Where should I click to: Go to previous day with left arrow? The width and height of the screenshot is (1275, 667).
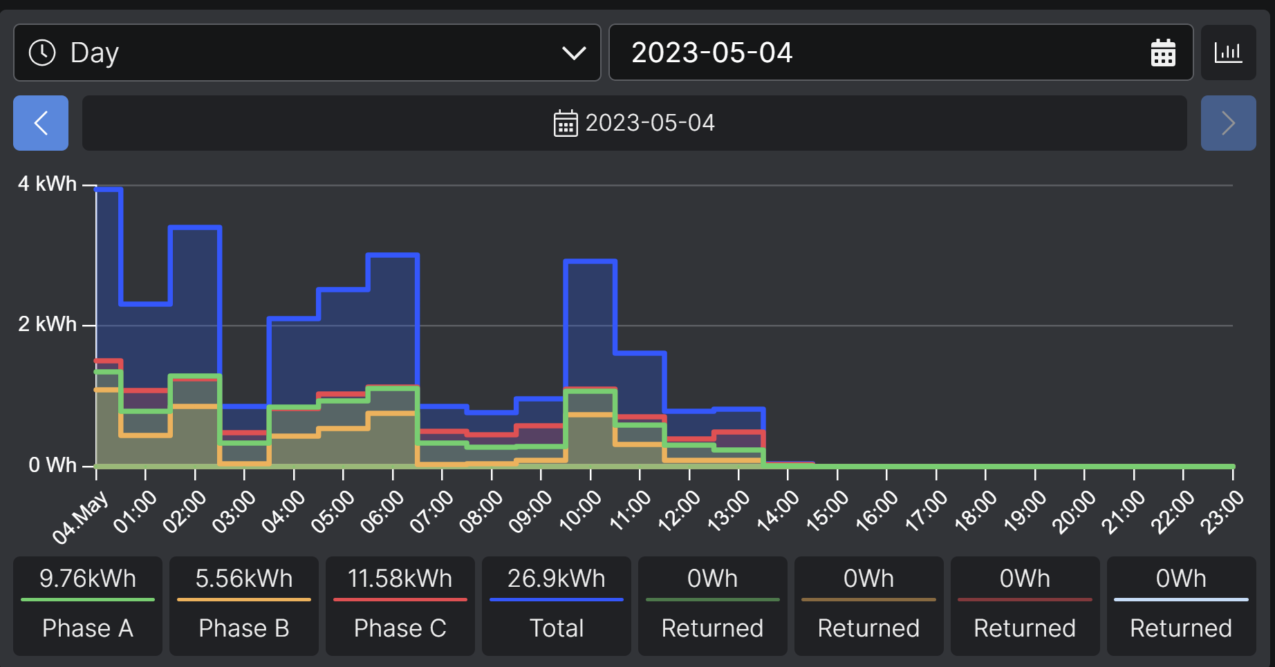click(x=41, y=123)
